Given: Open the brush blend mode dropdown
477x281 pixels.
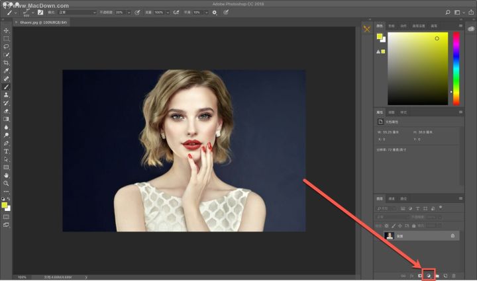Looking at the screenshot, I should pos(77,13).
